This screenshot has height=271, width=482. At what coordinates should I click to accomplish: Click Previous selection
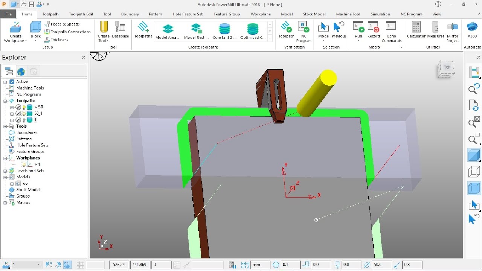coord(339,30)
